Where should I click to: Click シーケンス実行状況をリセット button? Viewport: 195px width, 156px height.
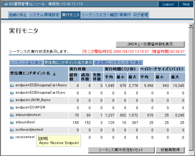tap(121, 150)
